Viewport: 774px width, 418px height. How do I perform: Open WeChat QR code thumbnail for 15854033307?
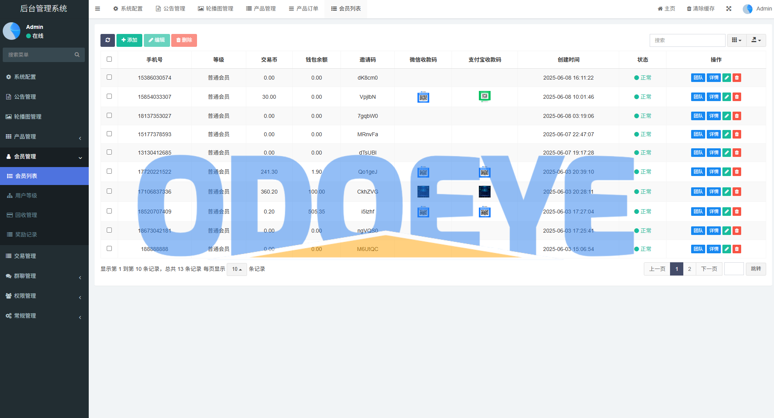423,97
